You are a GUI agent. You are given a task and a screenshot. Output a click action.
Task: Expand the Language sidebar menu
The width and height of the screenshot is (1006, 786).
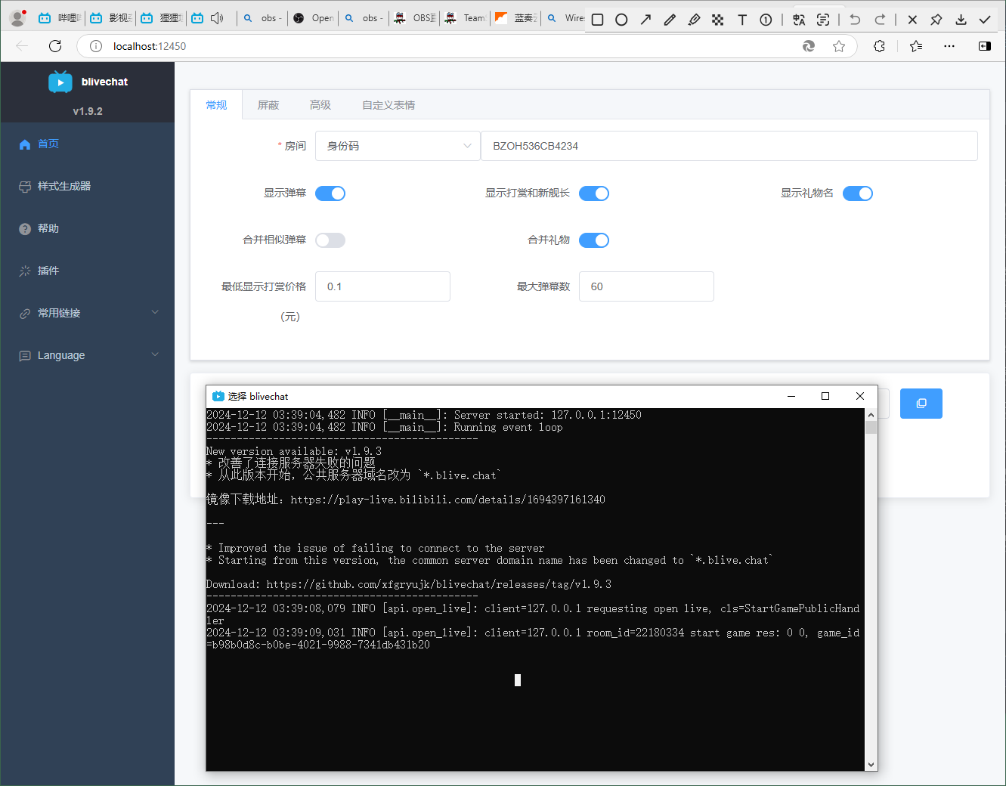click(x=88, y=355)
